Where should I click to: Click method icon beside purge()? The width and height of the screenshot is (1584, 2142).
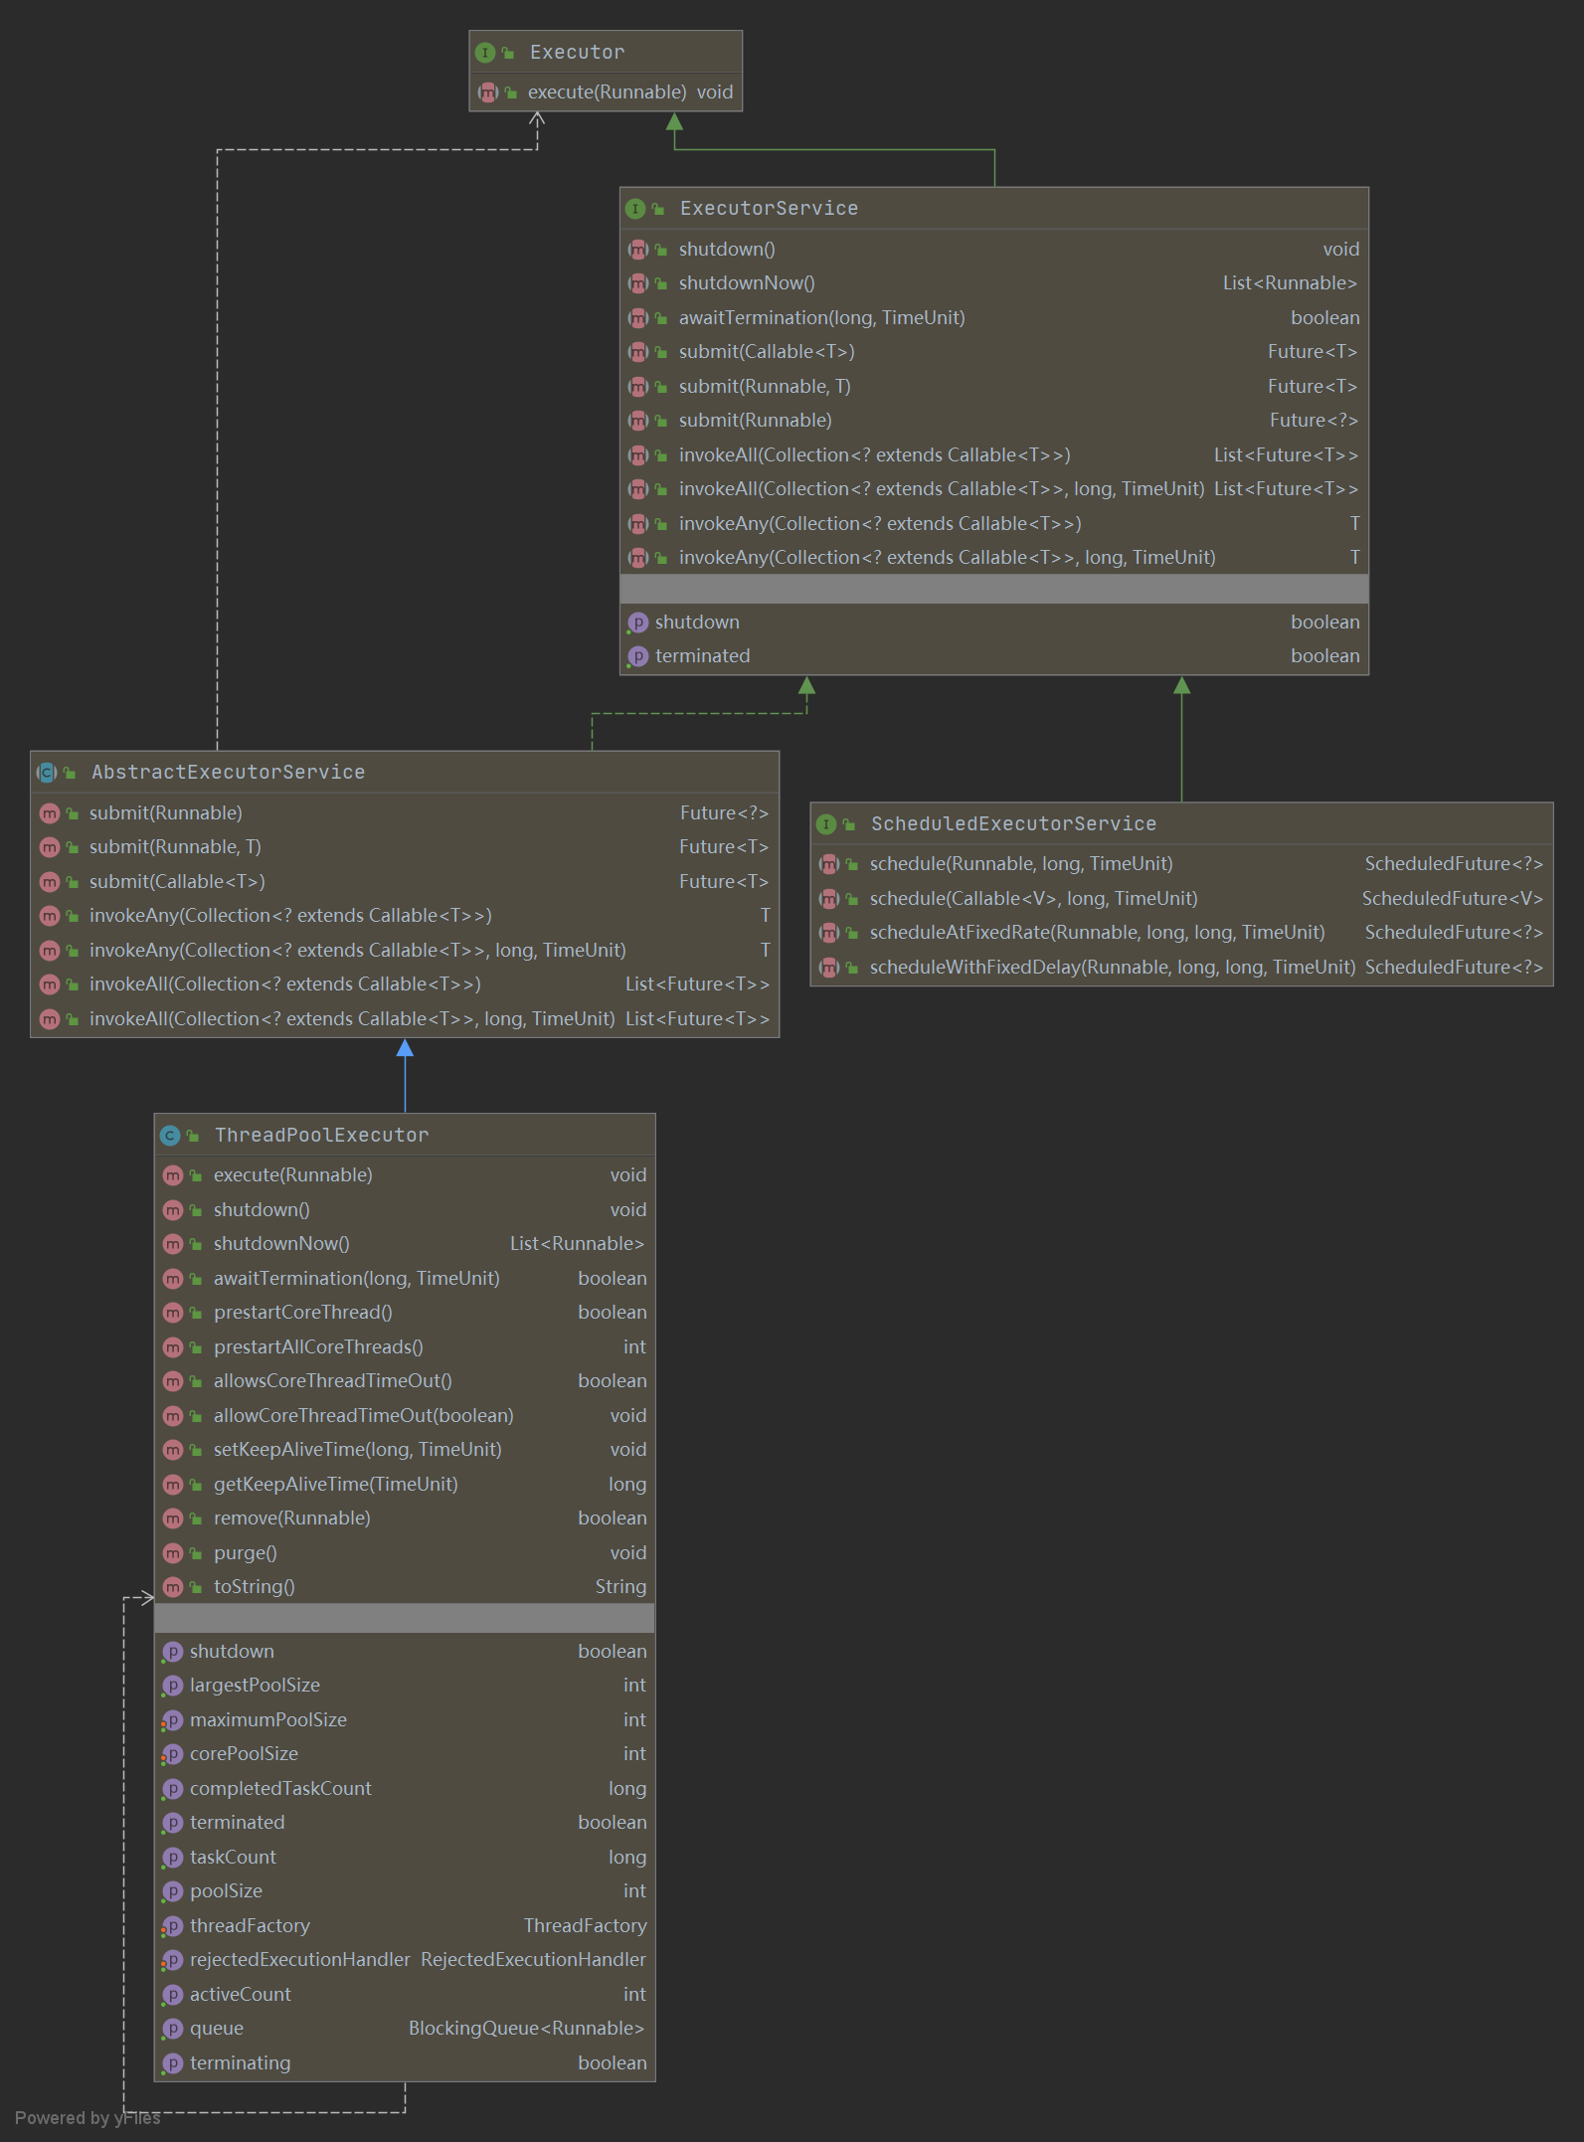click(173, 1553)
